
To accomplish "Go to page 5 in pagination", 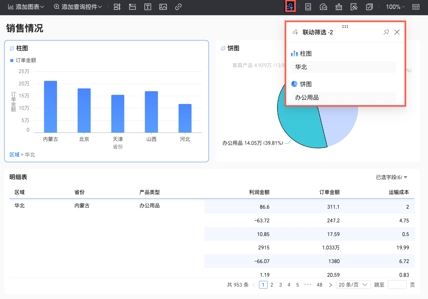I will pos(298,285).
